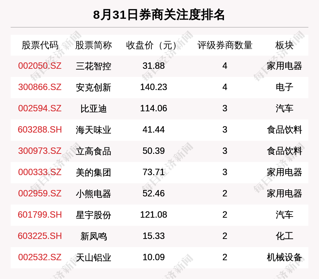Click broker count 3 in 立高食品 row
The width and height of the screenshot is (319, 279).
[x=225, y=151]
